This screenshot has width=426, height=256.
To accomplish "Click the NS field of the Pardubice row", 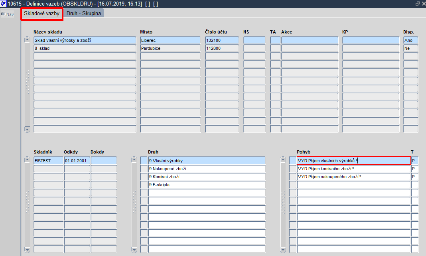I will [x=254, y=48].
